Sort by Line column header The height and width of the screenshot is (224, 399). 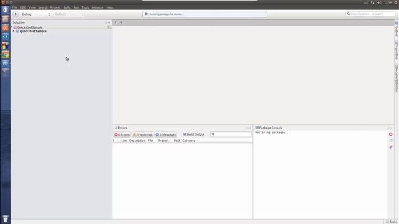click(124, 141)
